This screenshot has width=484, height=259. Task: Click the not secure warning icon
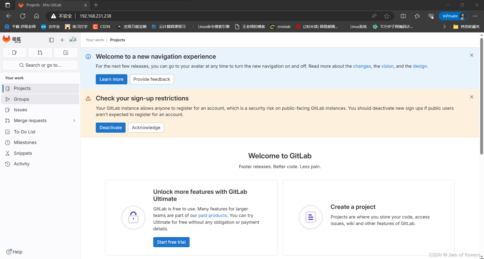(53, 16)
